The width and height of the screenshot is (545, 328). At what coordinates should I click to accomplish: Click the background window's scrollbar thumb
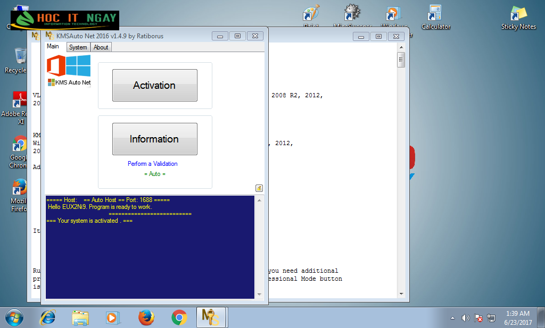[401, 60]
